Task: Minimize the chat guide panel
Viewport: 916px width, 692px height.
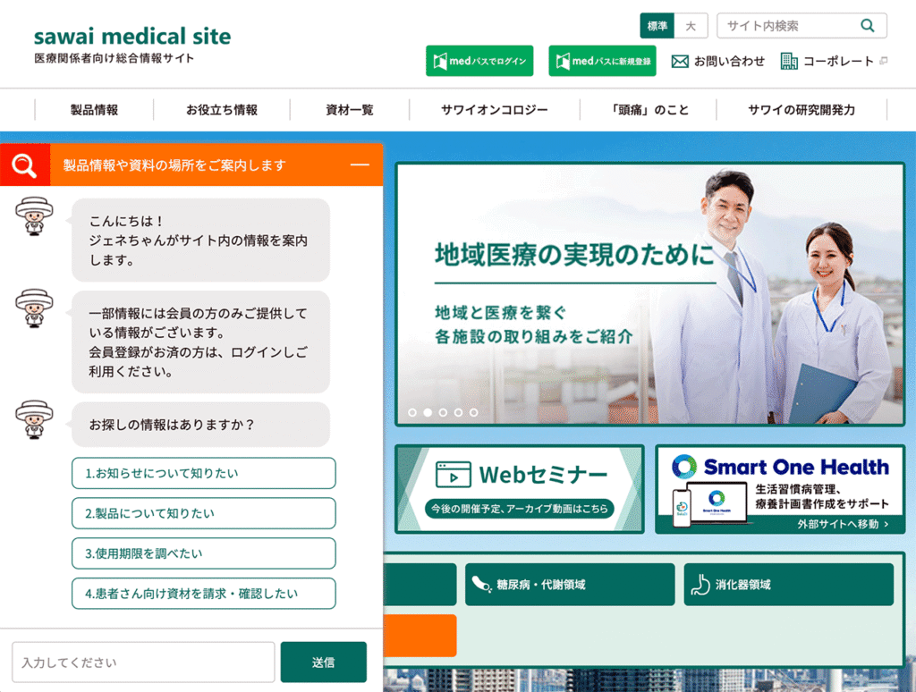Action: click(360, 165)
